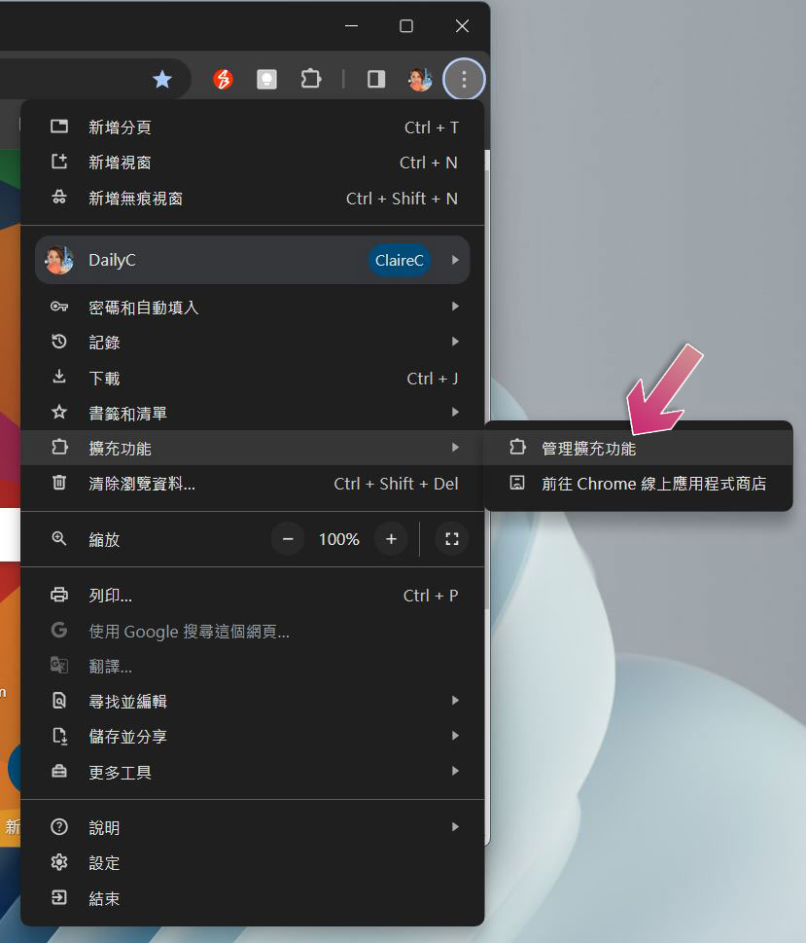Open the extensions puzzle icon in toolbar
This screenshot has height=943, width=806.
coord(310,80)
